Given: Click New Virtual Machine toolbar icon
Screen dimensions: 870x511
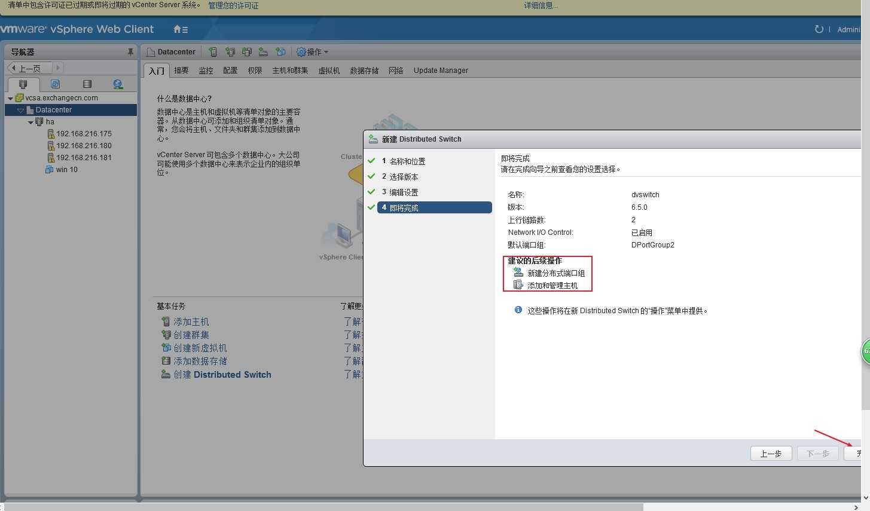Looking at the screenshot, I should pos(280,52).
